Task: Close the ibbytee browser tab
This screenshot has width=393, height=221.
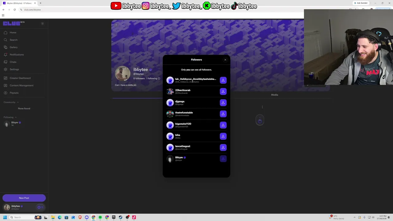Action: click(x=35, y=3)
